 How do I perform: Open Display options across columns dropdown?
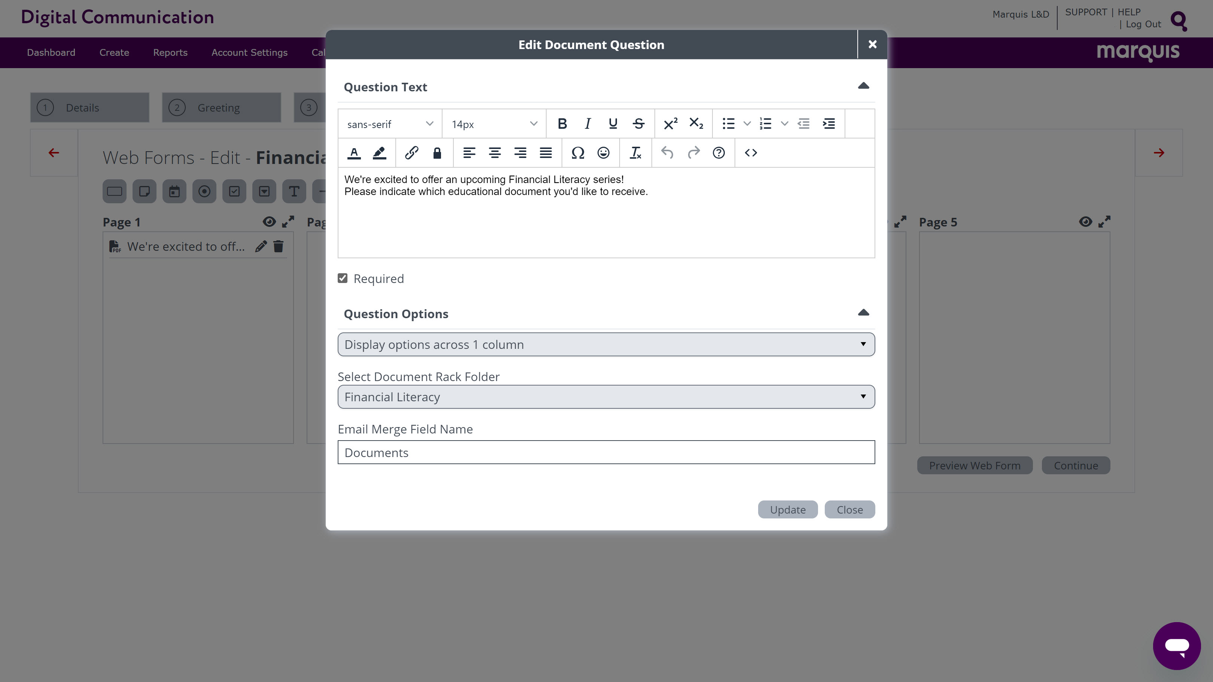606,344
